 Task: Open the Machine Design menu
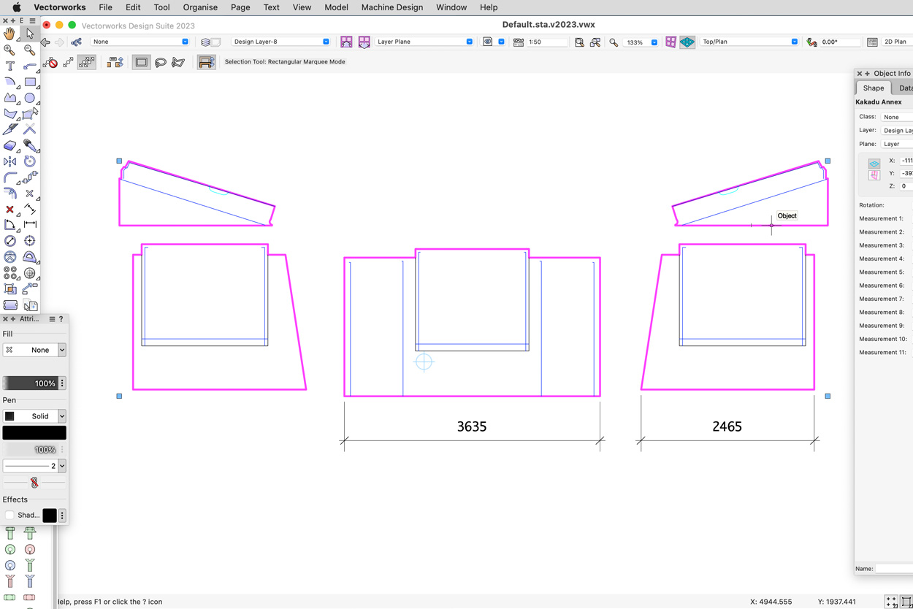pyautogui.click(x=391, y=7)
